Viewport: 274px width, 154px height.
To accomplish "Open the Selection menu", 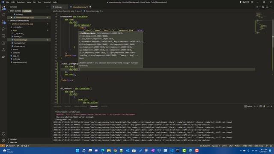I will point(21,2).
